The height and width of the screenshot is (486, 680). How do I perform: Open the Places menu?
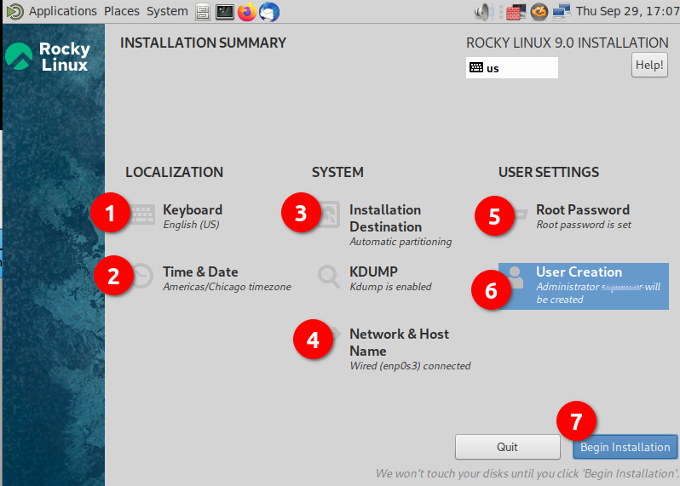point(121,11)
